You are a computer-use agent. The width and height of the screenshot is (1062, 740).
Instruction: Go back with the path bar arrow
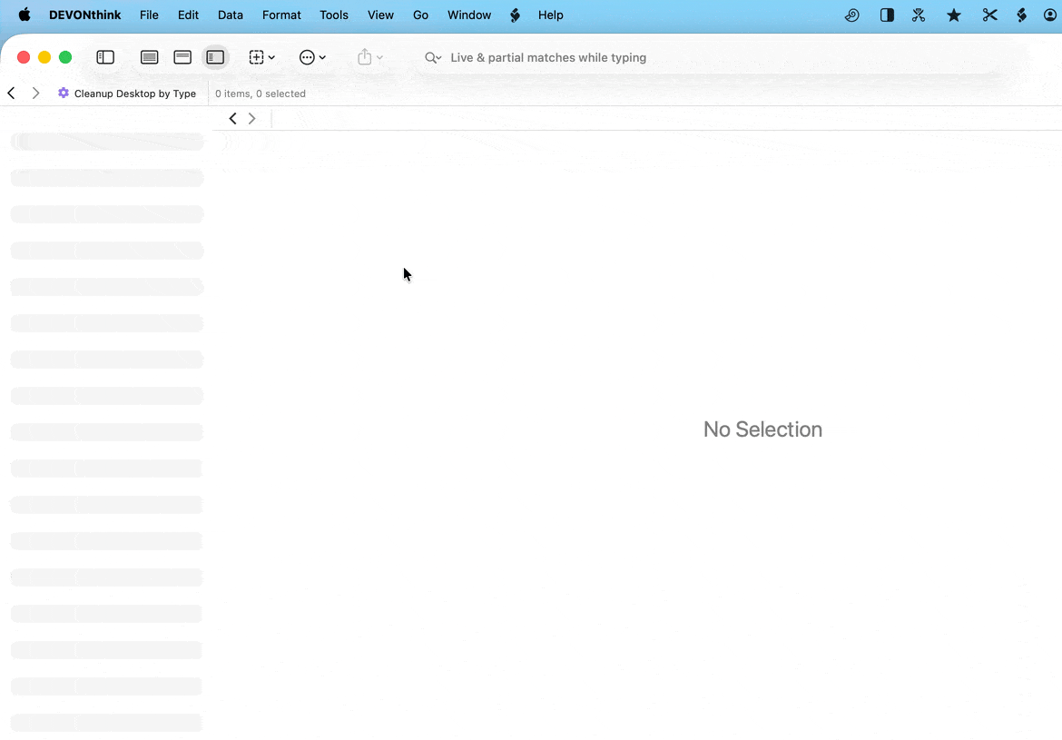pos(12,93)
